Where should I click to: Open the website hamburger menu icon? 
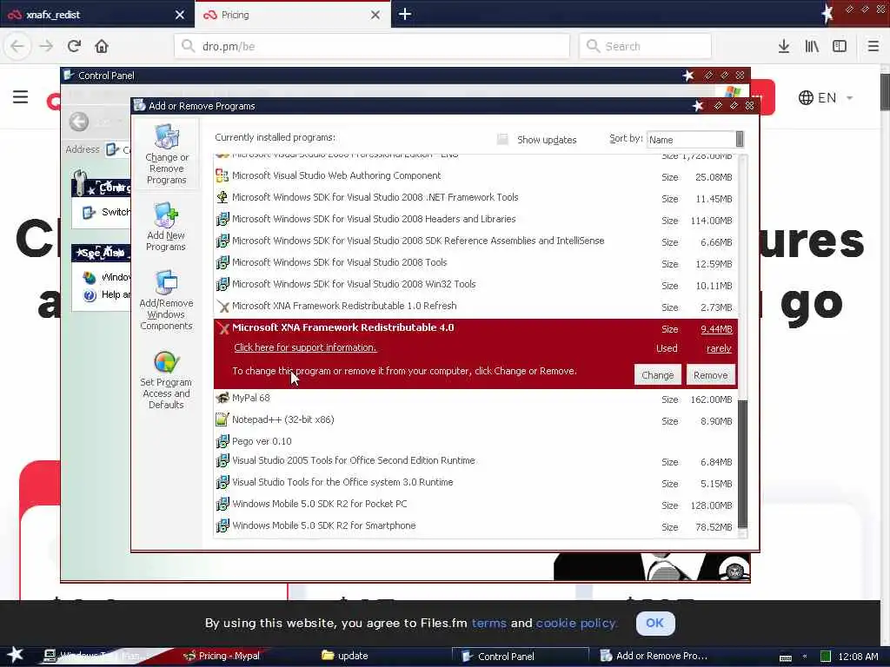[21, 97]
